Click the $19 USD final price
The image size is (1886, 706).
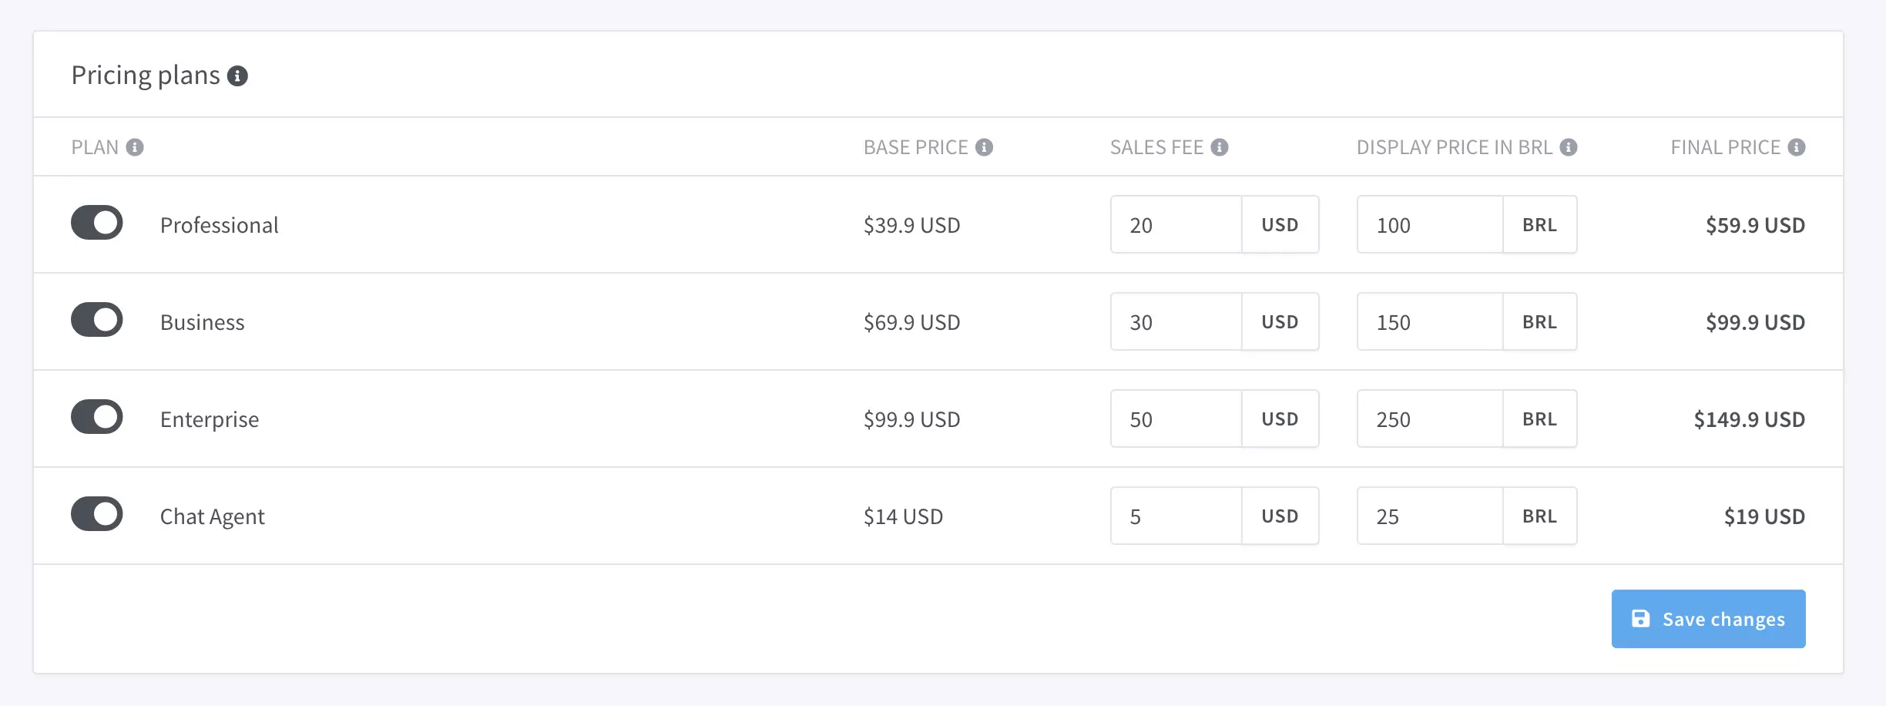pyautogui.click(x=1764, y=516)
